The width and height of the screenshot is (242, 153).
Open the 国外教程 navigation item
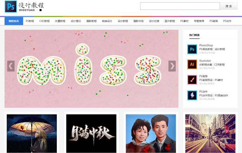(x=170, y=21)
